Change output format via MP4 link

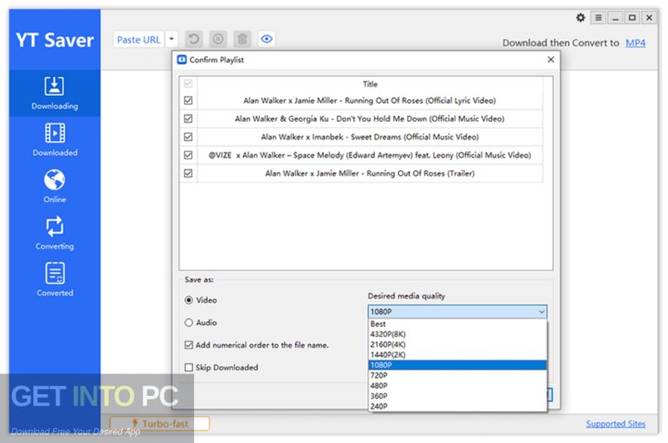[635, 43]
